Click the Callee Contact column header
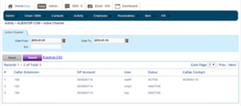 pos(194,72)
